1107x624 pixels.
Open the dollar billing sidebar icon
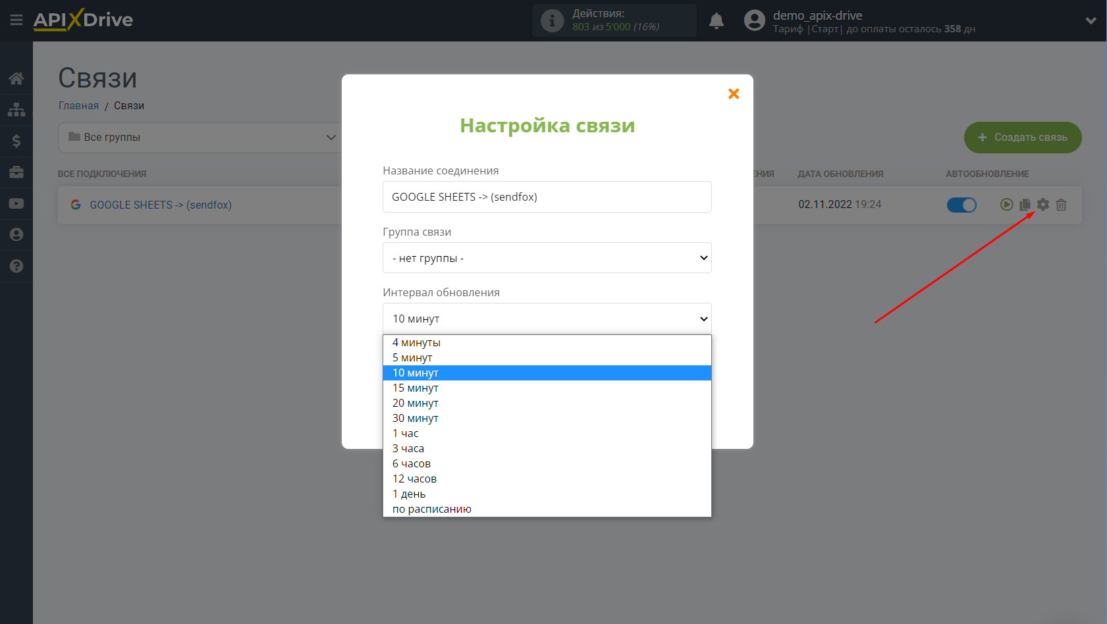click(16, 141)
